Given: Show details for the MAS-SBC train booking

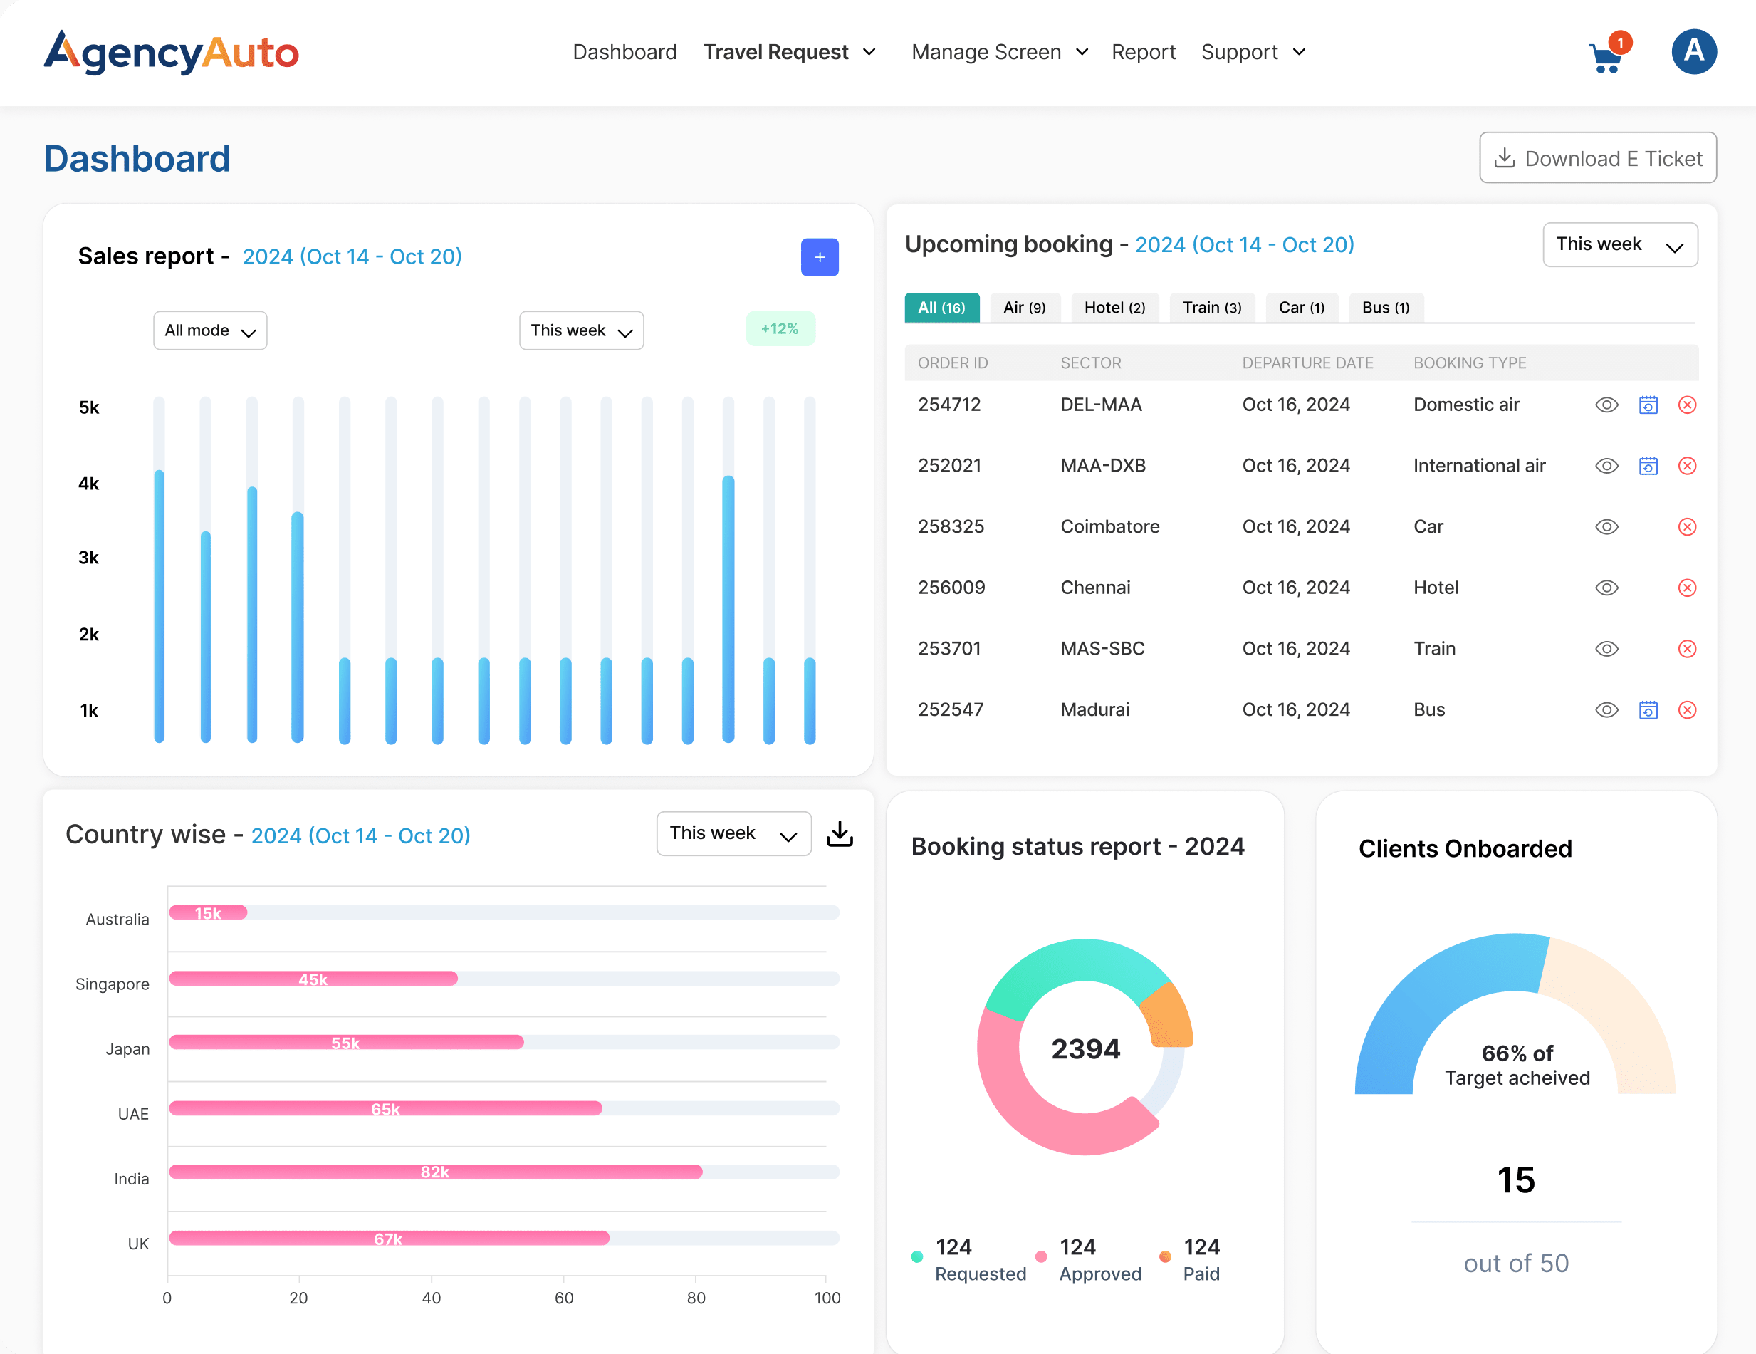Looking at the screenshot, I should [x=1606, y=649].
